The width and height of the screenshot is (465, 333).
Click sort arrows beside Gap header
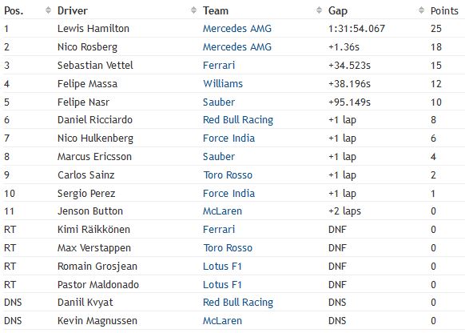(421, 10)
